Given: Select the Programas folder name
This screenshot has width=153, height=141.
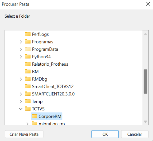Looking at the screenshot, I should click(42, 42).
